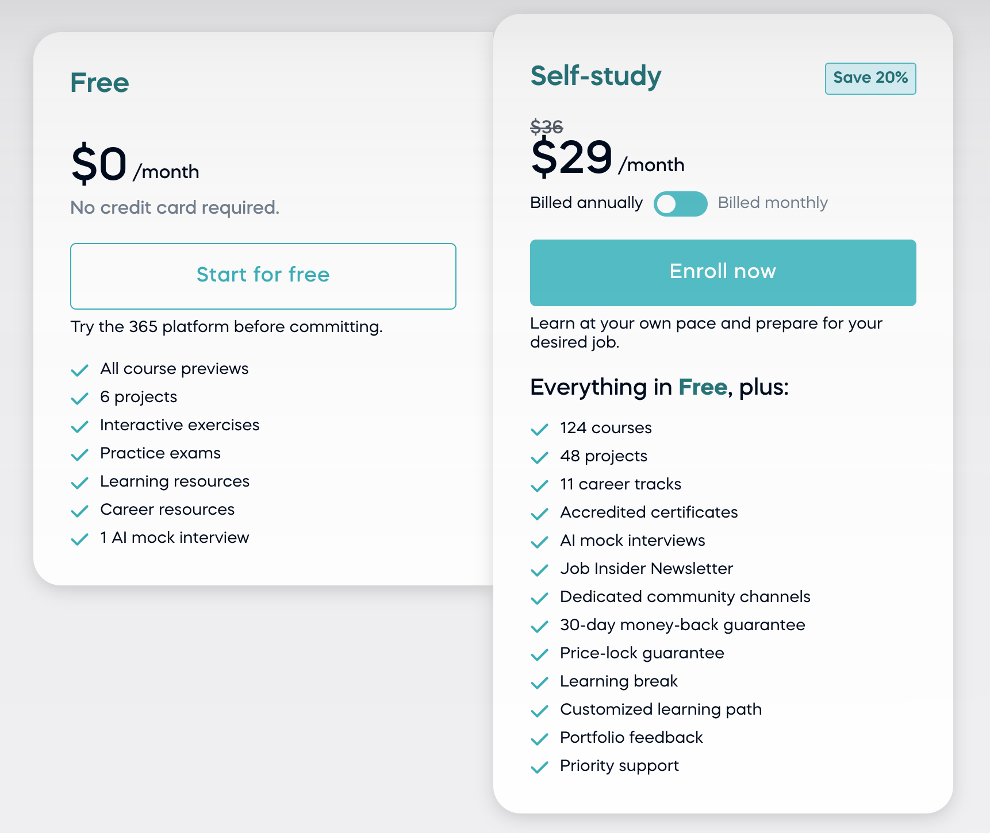The image size is (990, 833).
Task: Select the Billed annually label
Action: [586, 203]
